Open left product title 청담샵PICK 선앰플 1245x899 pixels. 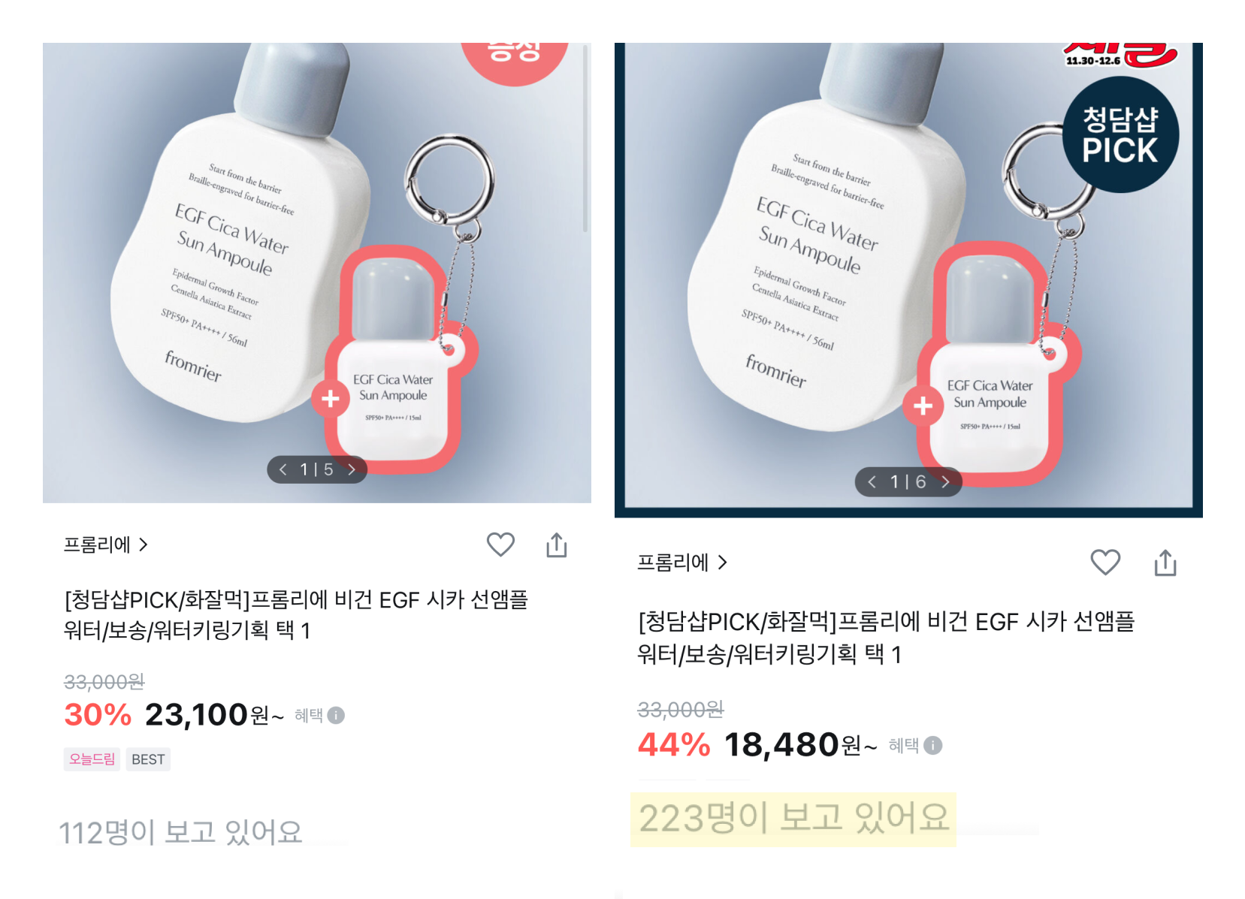coord(296,614)
